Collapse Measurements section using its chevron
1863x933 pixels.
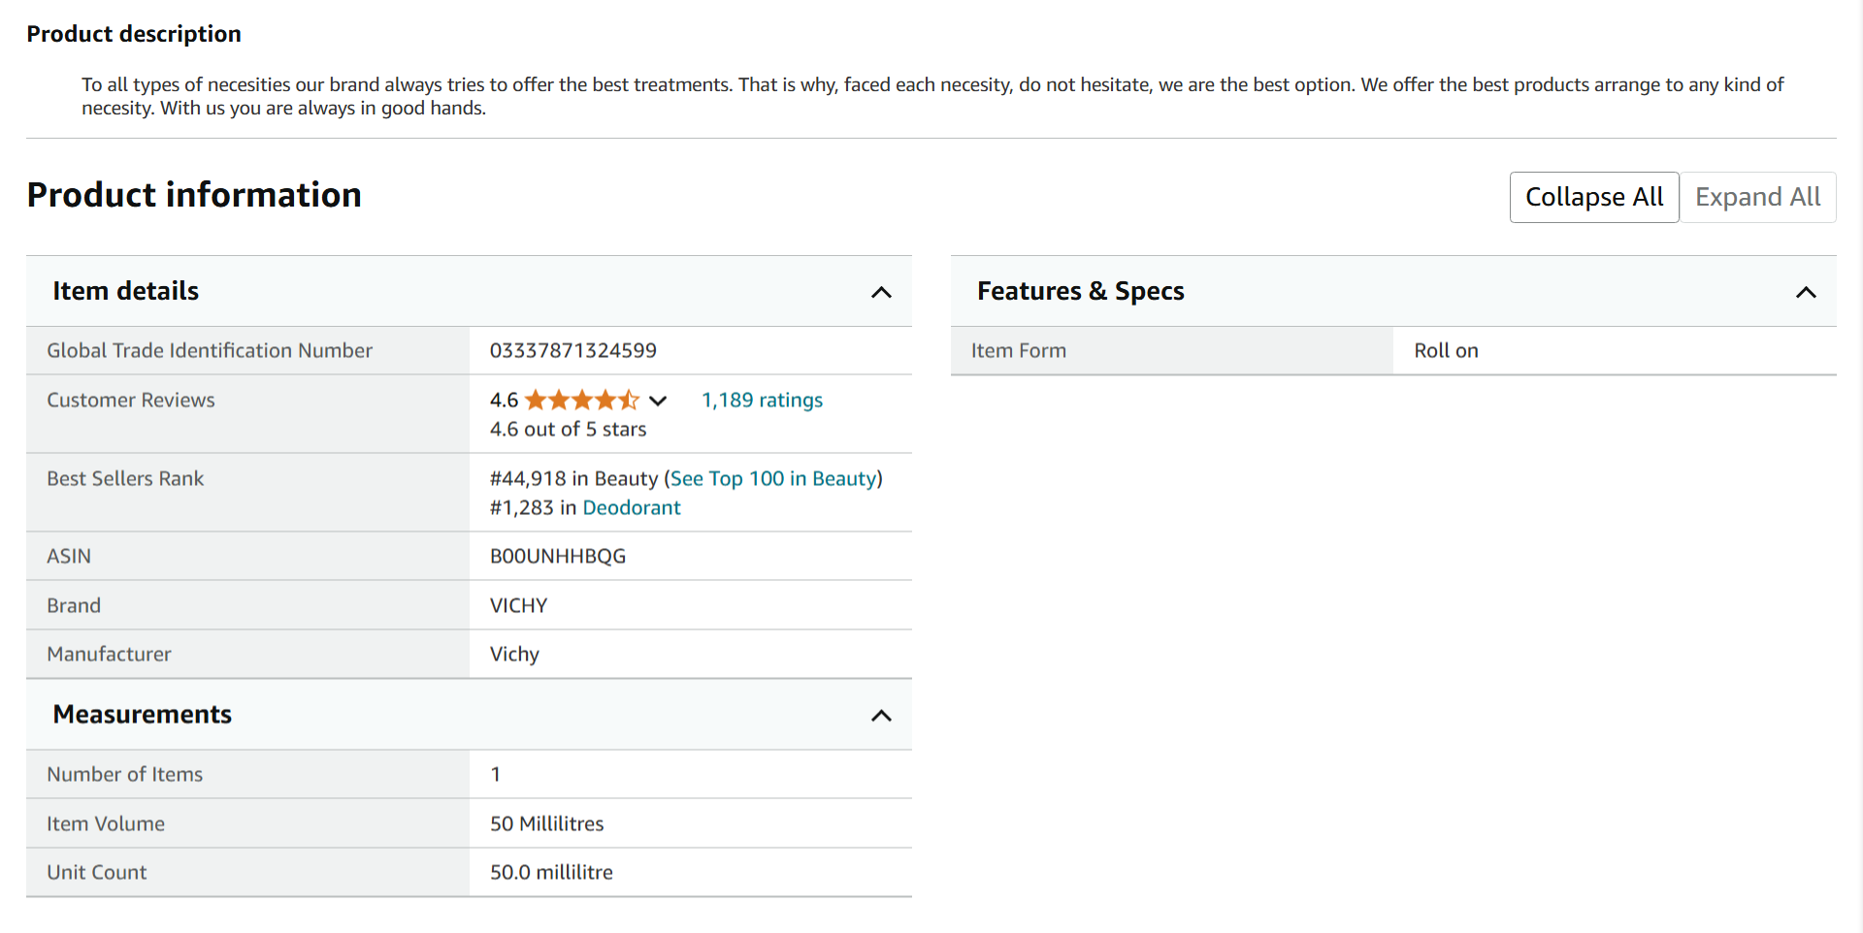(881, 716)
